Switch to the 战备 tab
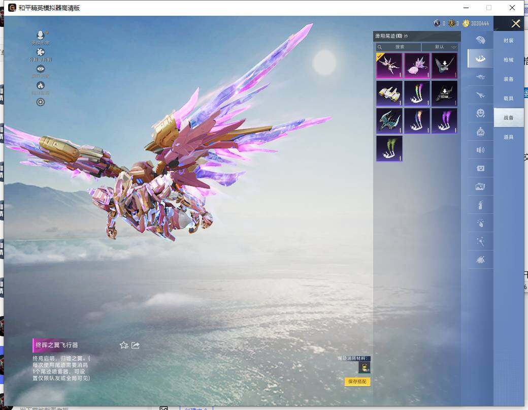528x410 pixels. [509, 117]
